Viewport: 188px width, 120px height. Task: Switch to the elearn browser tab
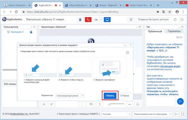coord(17,5)
